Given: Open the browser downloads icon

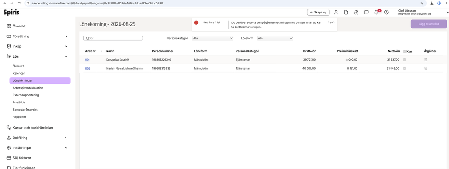Looking at the screenshot, I should tap(432, 3).
